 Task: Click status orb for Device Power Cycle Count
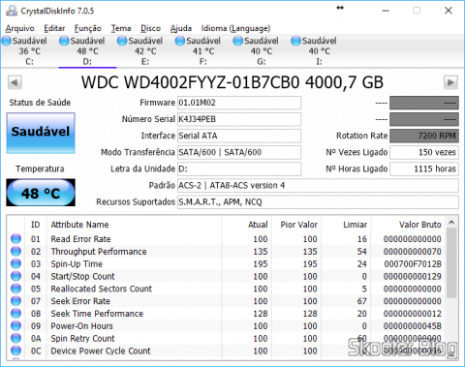point(15,351)
